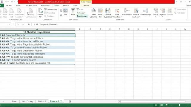Switch to HOME ribbon tab

(x=9, y=6)
